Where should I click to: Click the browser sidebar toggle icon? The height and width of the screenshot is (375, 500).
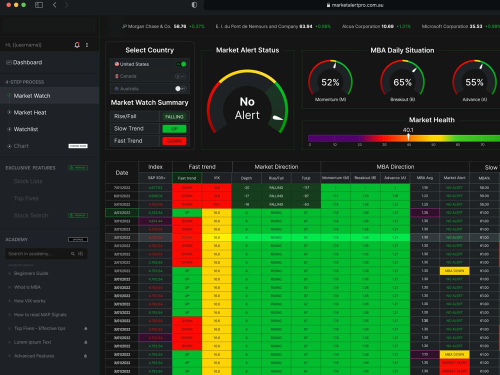(x=39, y=5)
